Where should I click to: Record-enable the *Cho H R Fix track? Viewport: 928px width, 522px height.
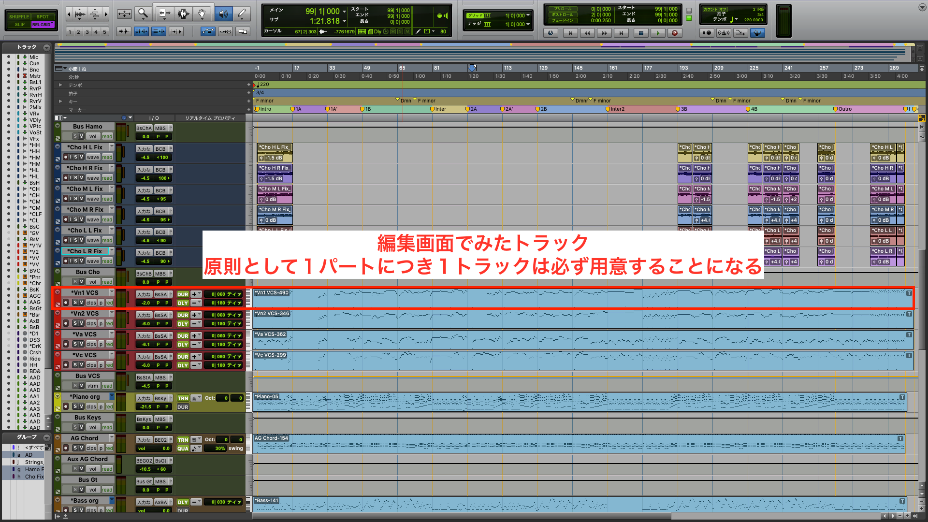[65, 178]
